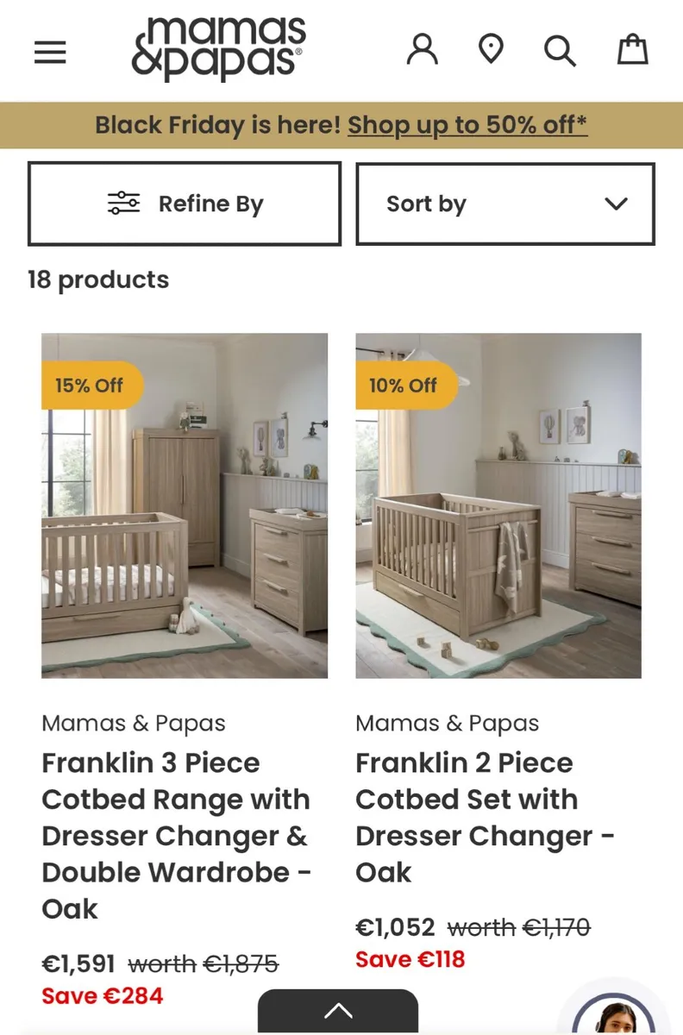Click the Franklin 2 Piece nursery photo
Image resolution: width=683 pixels, height=1035 pixels.
497,505
